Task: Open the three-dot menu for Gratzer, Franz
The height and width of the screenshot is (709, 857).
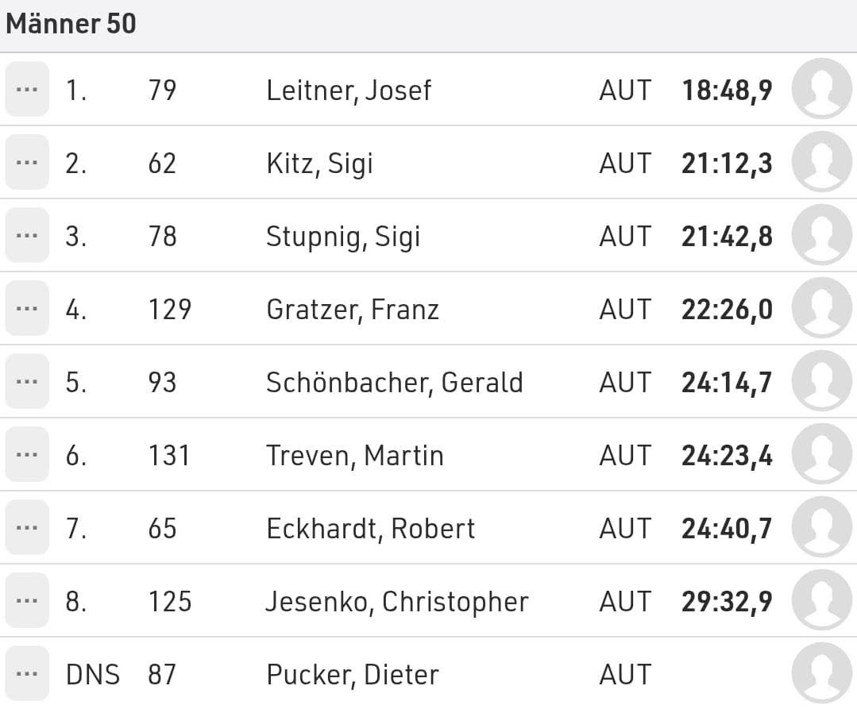Action: (27, 308)
